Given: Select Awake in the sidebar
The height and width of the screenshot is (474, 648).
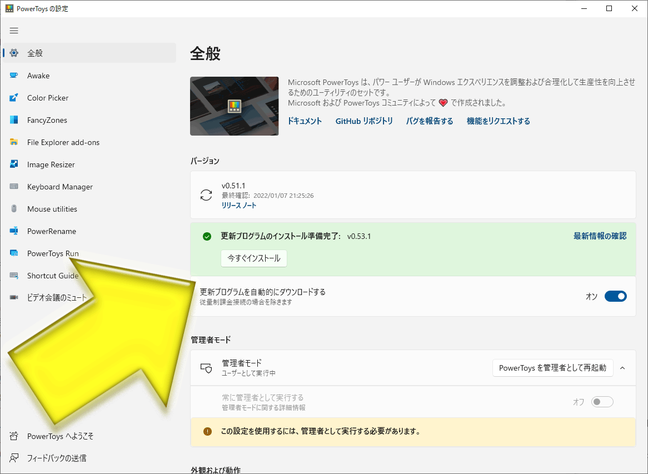Looking at the screenshot, I should point(89,76).
